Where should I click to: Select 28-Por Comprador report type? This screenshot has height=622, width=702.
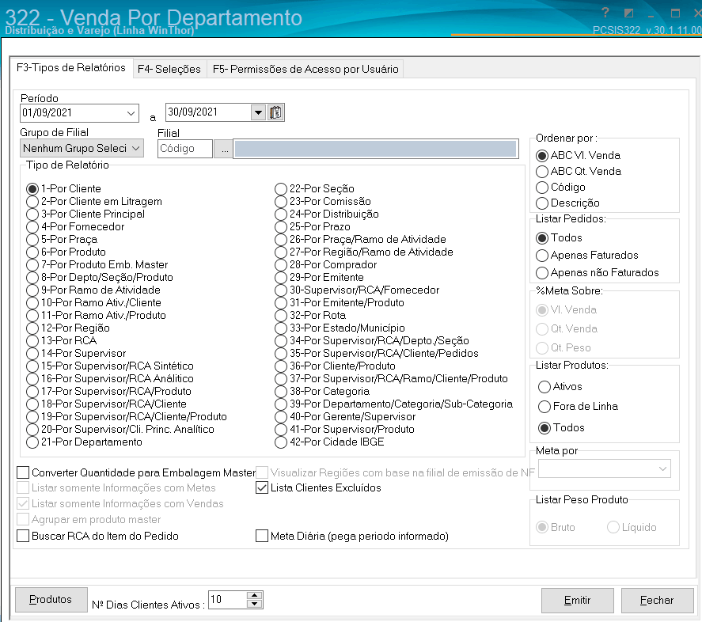(281, 265)
